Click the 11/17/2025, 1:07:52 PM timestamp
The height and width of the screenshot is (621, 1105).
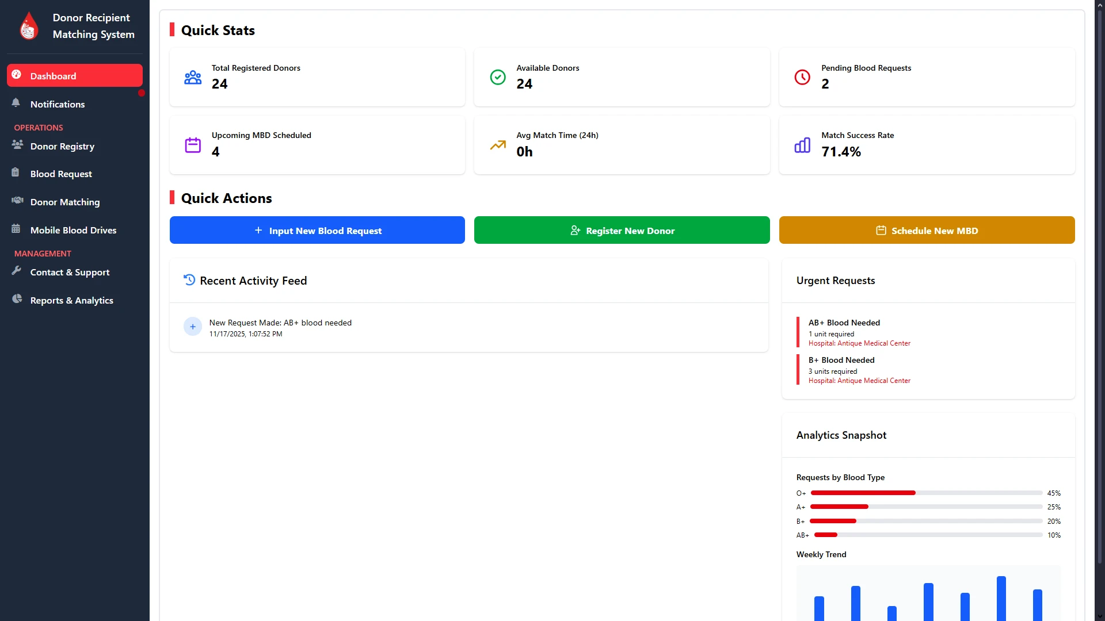point(246,334)
